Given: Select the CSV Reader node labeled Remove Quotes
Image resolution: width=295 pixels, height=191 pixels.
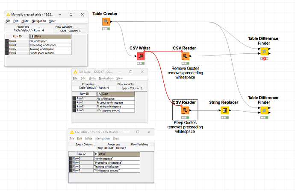Looking at the screenshot, I should 185,55.
